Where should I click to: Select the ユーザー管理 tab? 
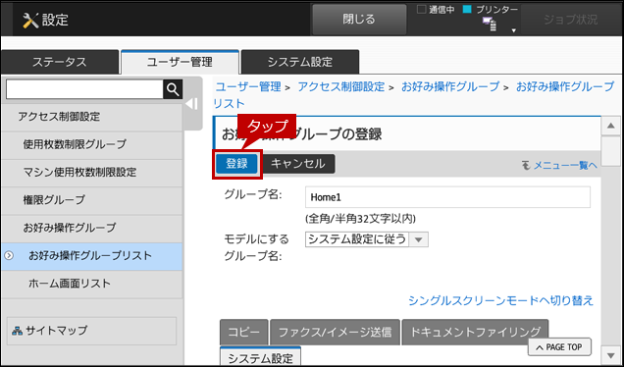click(x=180, y=62)
